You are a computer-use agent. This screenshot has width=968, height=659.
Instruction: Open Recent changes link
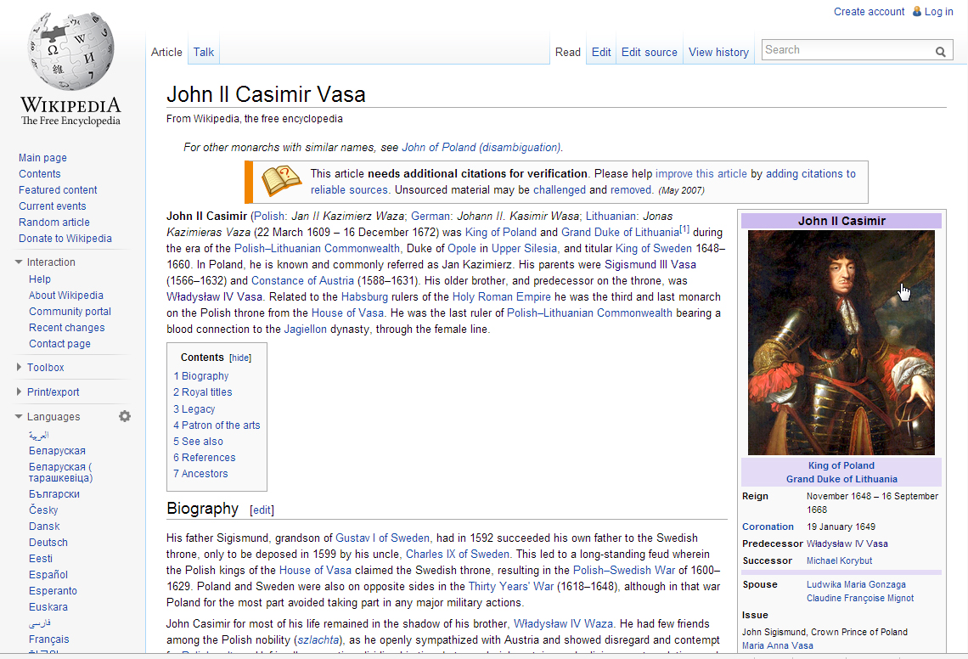(67, 327)
